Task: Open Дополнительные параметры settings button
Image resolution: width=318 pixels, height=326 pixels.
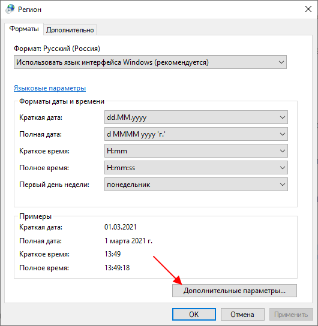Action: tap(235, 291)
